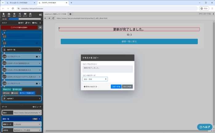Collapse the sidebar with the double-chevron icon
This screenshot has height=133, width=215.
pos(40,14)
